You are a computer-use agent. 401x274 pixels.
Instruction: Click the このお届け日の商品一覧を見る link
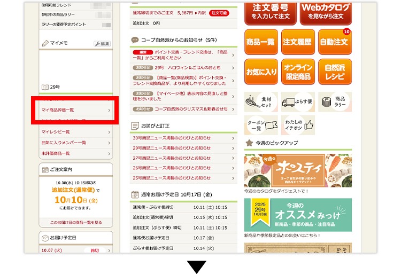point(76,222)
